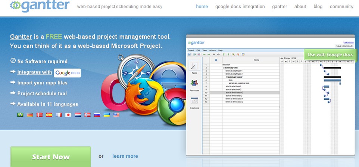
Task: Click the Google docs logo badge
Action: click(x=68, y=73)
